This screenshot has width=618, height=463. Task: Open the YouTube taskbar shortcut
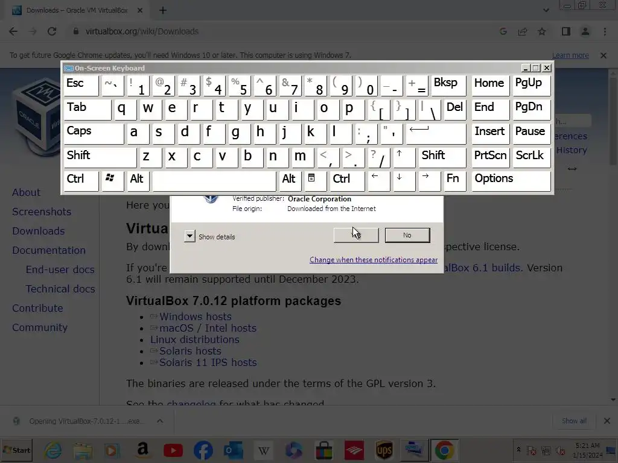pos(173,450)
